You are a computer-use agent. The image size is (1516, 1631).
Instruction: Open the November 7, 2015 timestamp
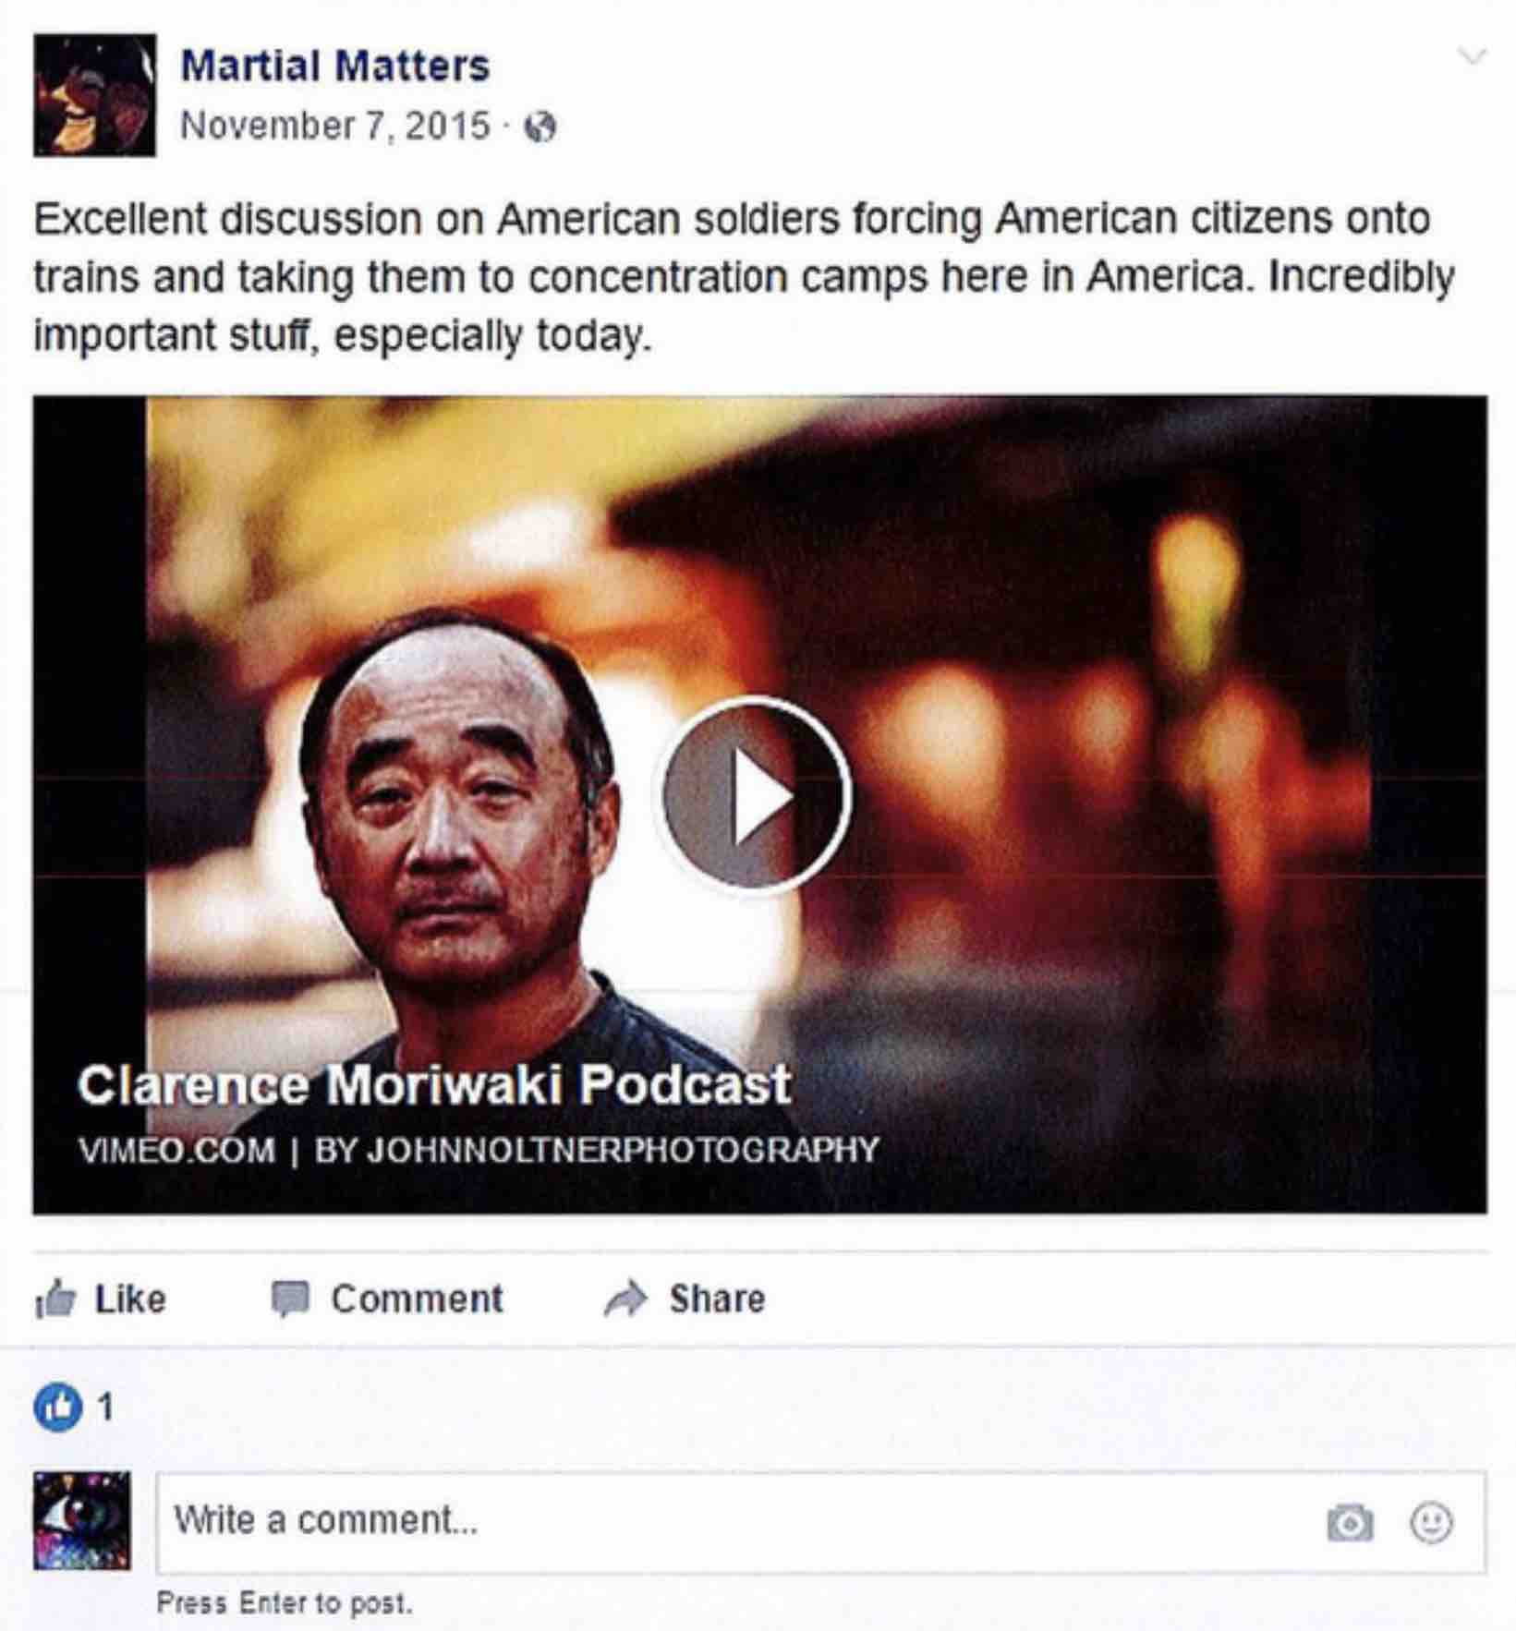pyautogui.click(x=334, y=125)
